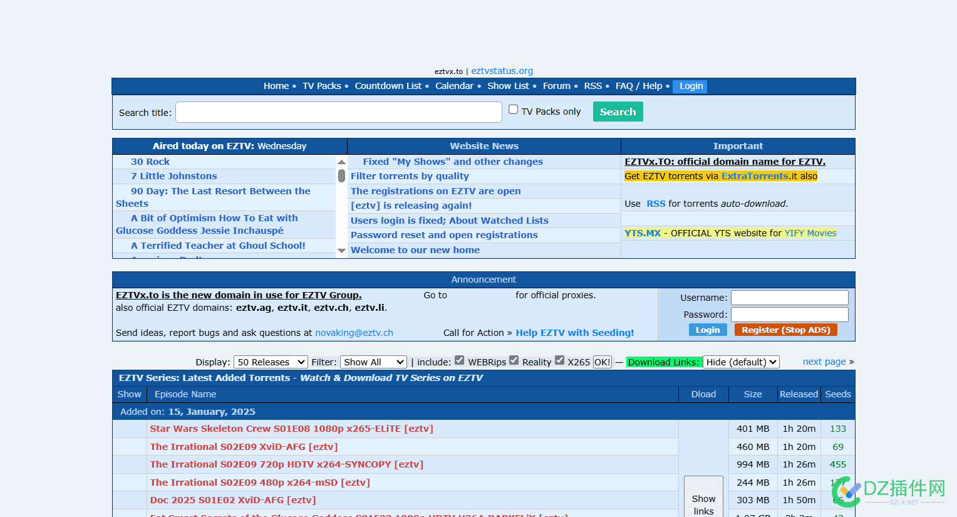Screen dimensions: 957x517
Task: Click the 994 MB size cell
Action: tap(753, 464)
